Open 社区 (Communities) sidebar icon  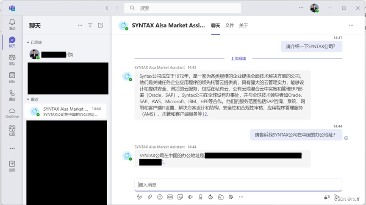pyautogui.click(x=12, y=131)
